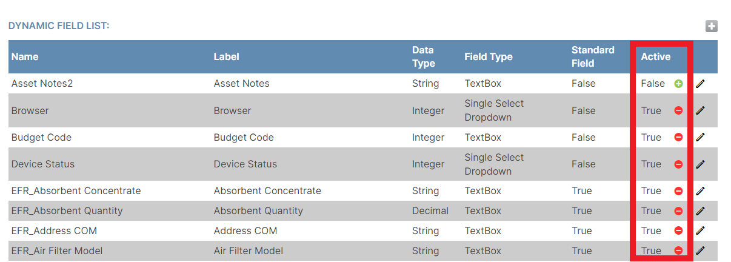Deactivate Device Status via the red minus icon

[678, 164]
